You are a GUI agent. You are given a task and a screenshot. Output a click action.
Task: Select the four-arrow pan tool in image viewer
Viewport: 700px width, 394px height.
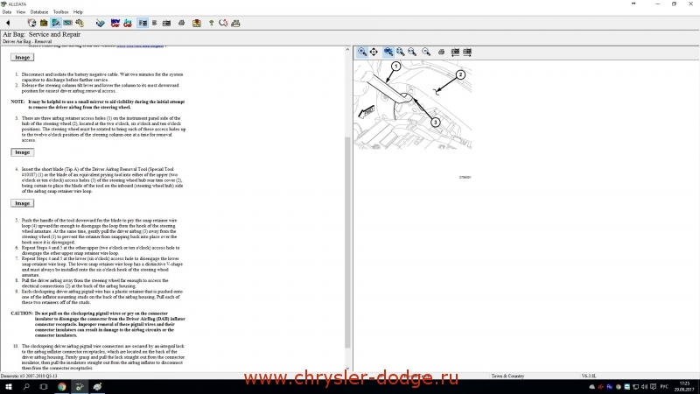click(374, 52)
